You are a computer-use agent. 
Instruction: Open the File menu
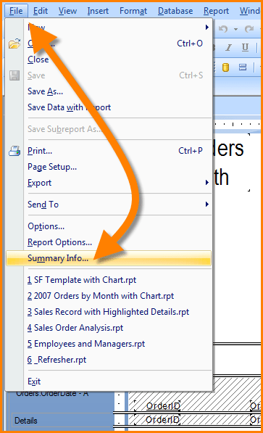click(x=16, y=11)
